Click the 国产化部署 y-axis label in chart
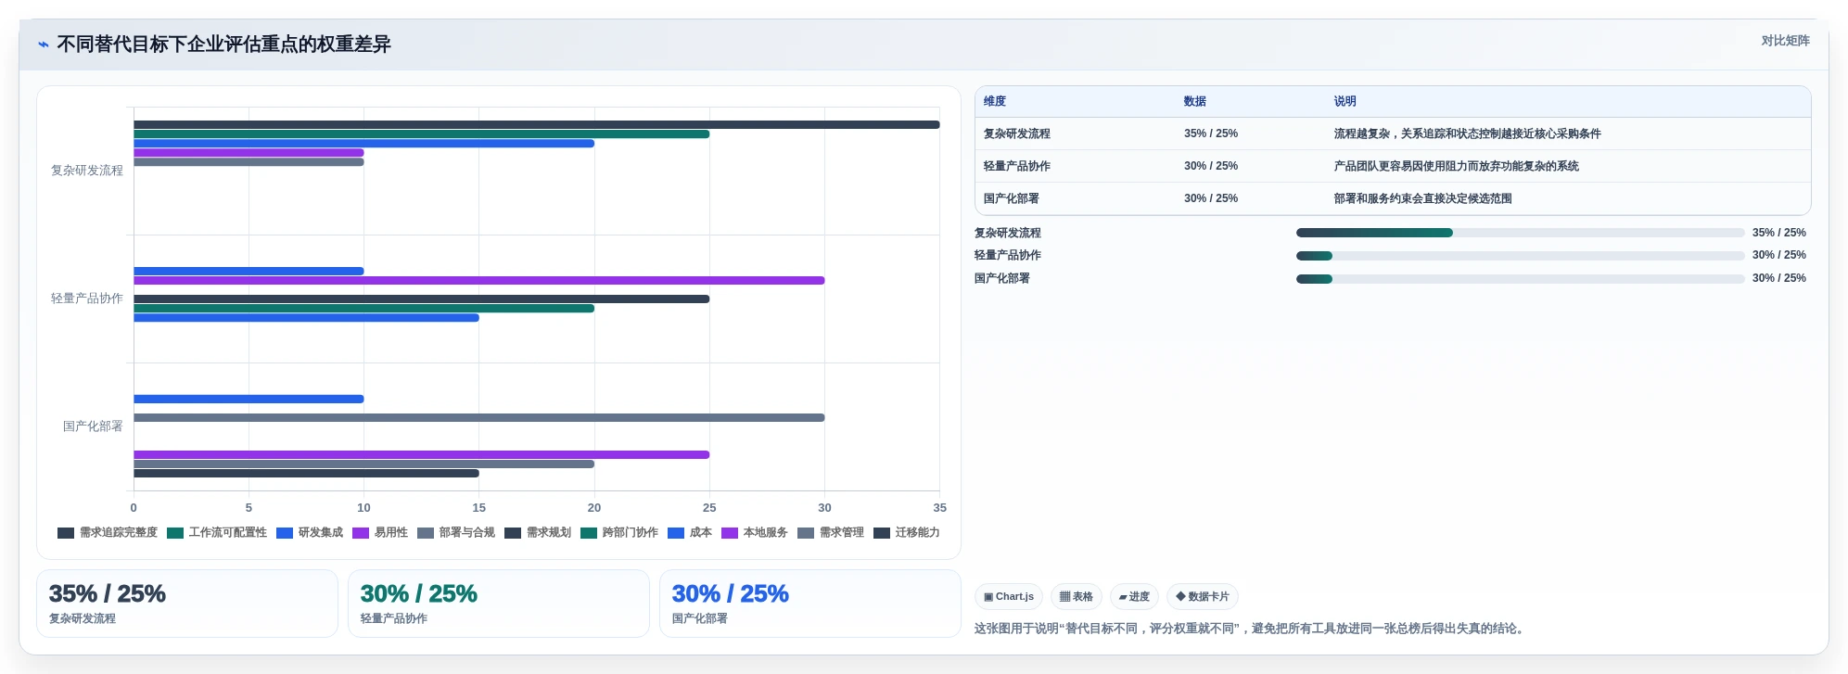Viewport: 1848px width, 674px height. coord(93,426)
